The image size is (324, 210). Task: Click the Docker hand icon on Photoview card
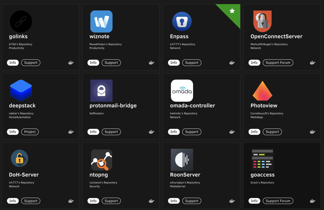(x=312, y=132)
